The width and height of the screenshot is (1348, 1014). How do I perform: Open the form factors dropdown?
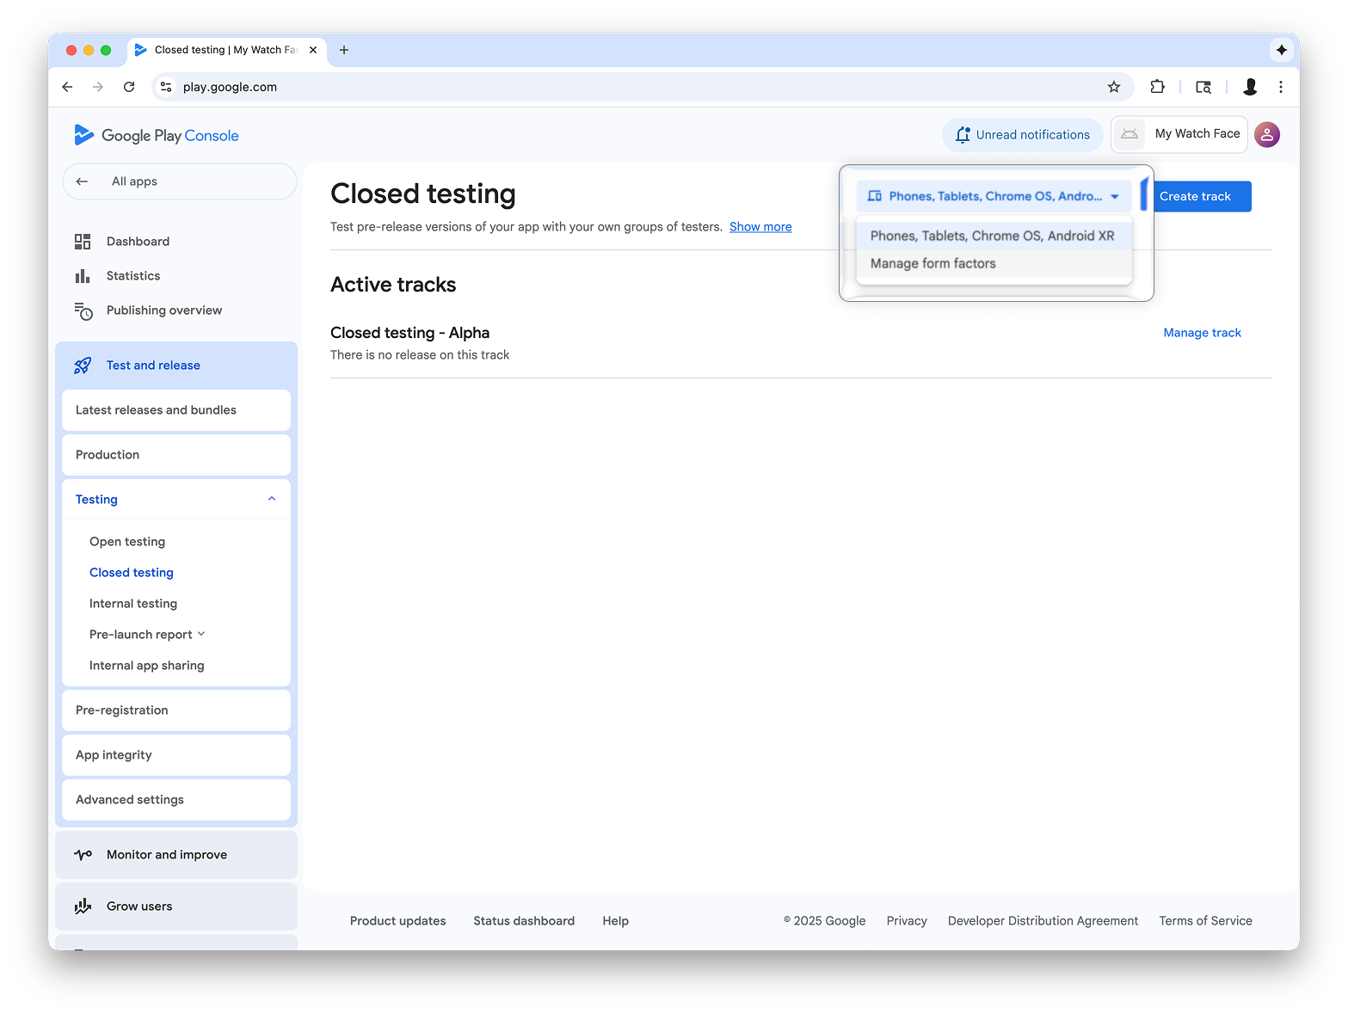[1115, 196]
